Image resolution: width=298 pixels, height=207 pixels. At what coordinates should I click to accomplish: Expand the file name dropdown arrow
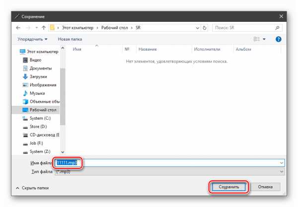(282, 163)
